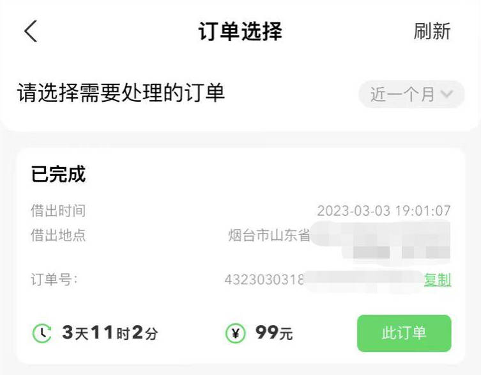The image size is (481, 375).
Task: Go back using the left arrow icon
Action: point(31,31)
